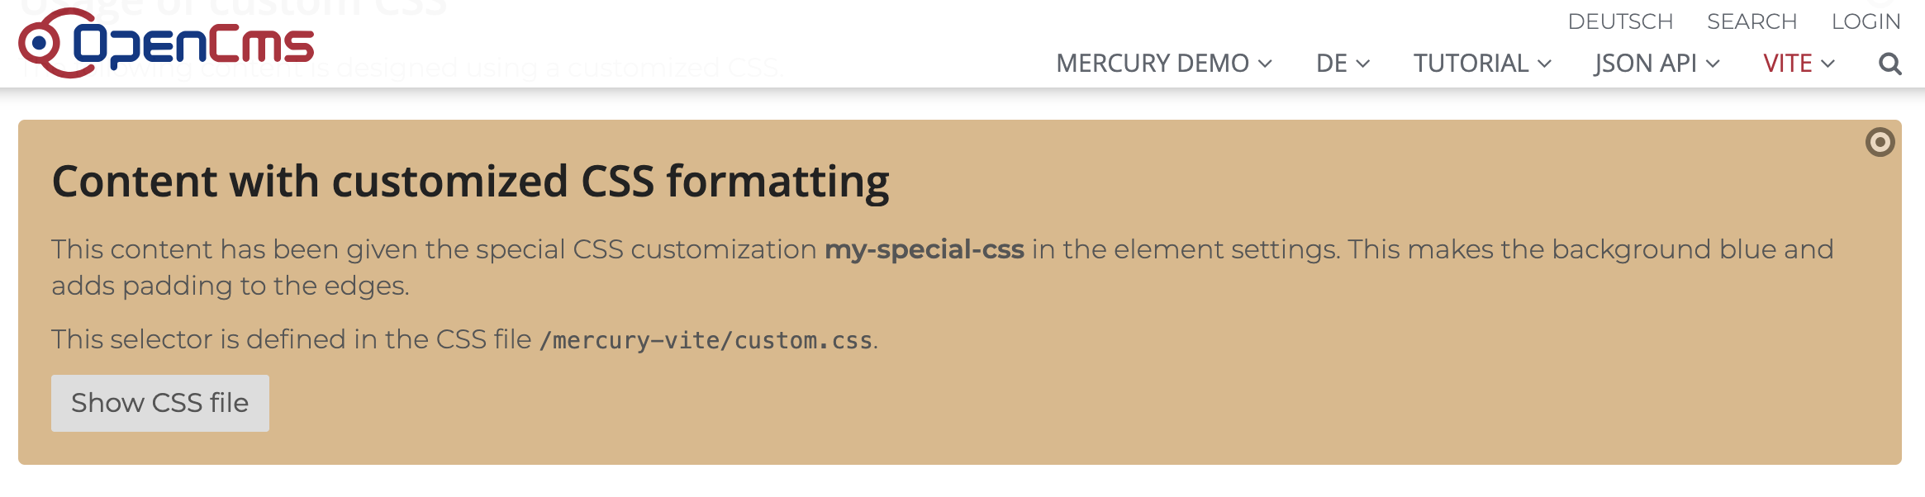Switch language using the DEUTSCH link

(x=1620, y=21)
